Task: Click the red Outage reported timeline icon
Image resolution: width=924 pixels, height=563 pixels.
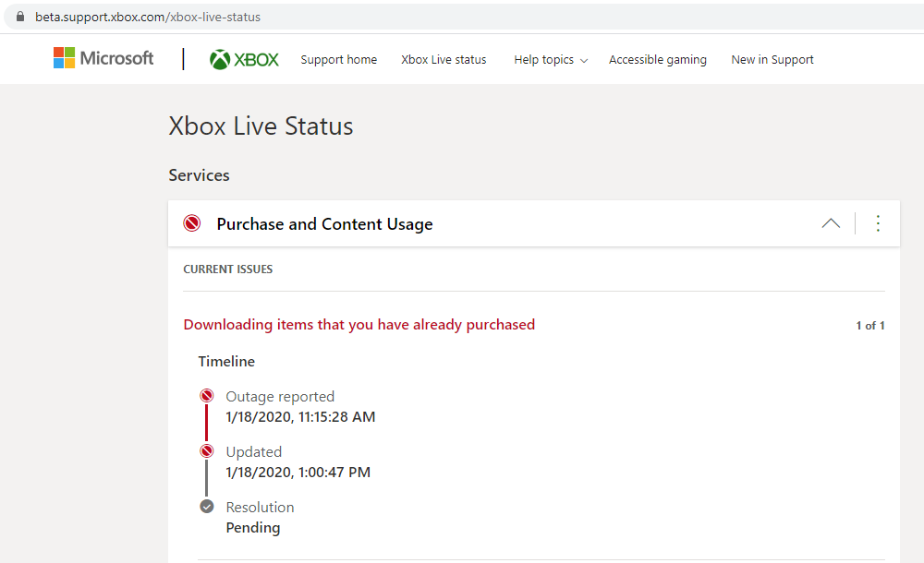Action: pos(207,396)
